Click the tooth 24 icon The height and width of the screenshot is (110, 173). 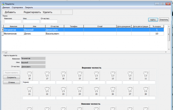click(x=80, y=91)
